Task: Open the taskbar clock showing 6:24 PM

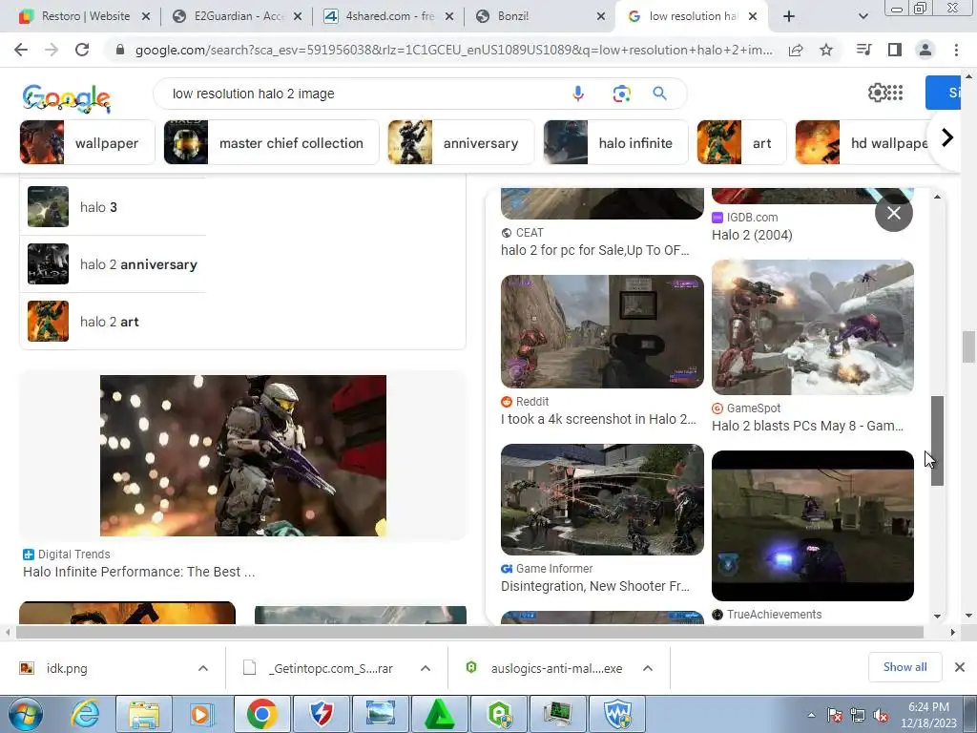Action: (928, 714)
